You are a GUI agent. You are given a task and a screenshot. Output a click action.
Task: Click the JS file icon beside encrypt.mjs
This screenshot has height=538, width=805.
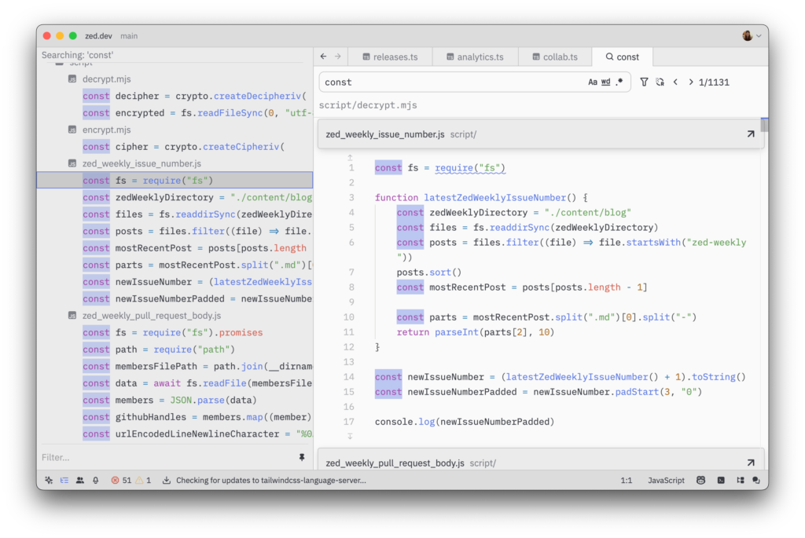[x=72, y=130]
